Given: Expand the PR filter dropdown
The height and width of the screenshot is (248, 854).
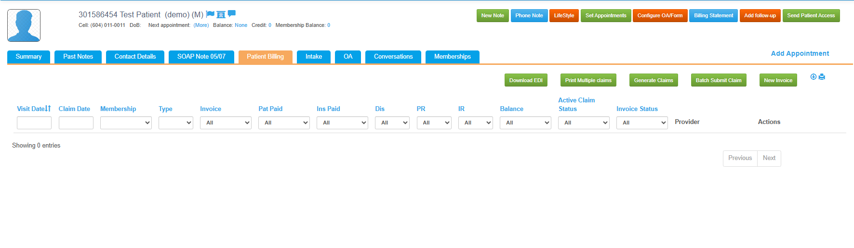Looking at the screenshot, I should [434, 123].
